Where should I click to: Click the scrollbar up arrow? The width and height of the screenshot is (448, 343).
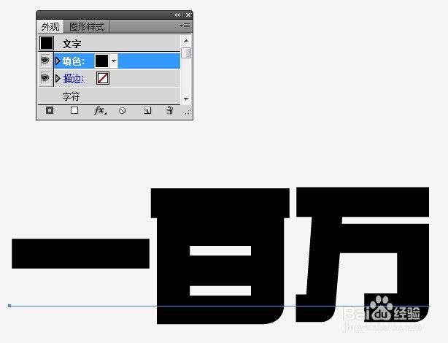pos(186,41)
